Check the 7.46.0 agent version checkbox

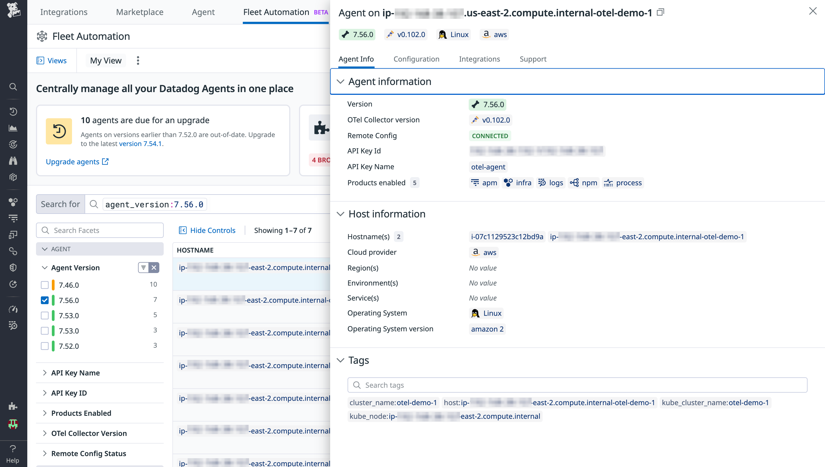click(45, 285)
